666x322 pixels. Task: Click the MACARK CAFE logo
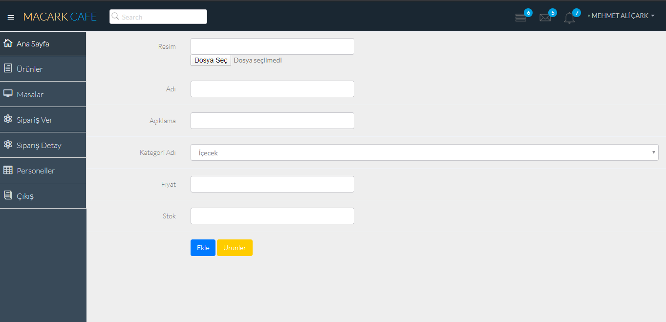point(60,17)
